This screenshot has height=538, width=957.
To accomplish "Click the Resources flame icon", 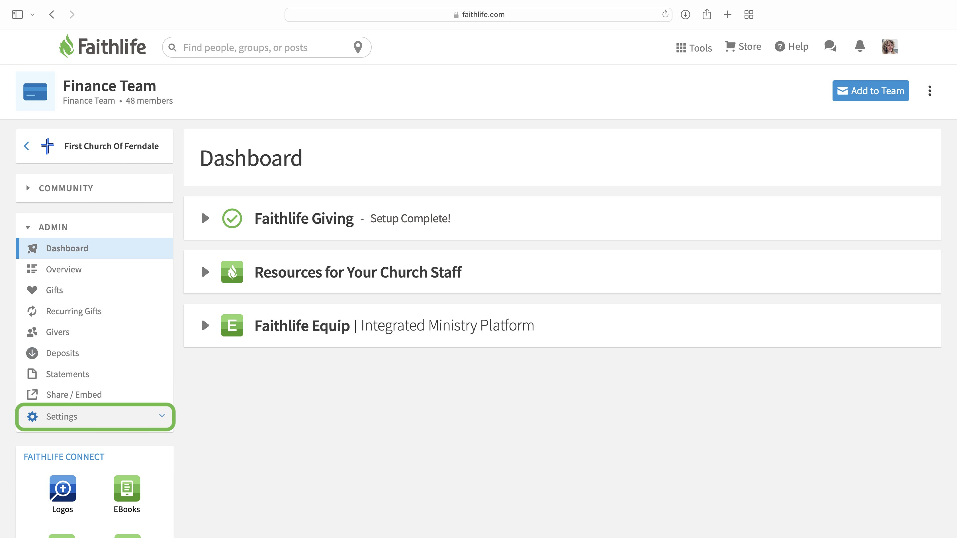I will pos(232,272).
